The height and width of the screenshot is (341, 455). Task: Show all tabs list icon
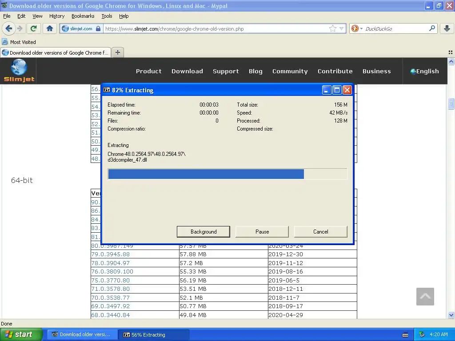pyautogui.click(x=451, y=52)
